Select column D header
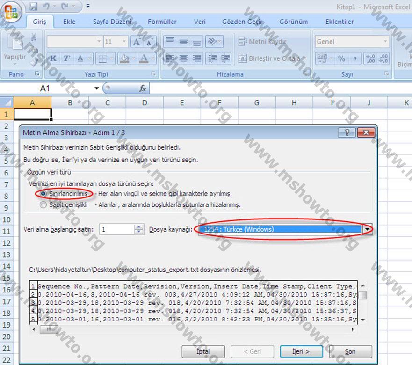This screenshot has height=365, width=412. tap(145, 102)
